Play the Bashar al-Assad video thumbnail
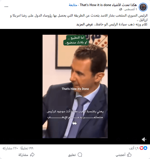The height and width of the screenshot is (159, 150). pos(75,87)
